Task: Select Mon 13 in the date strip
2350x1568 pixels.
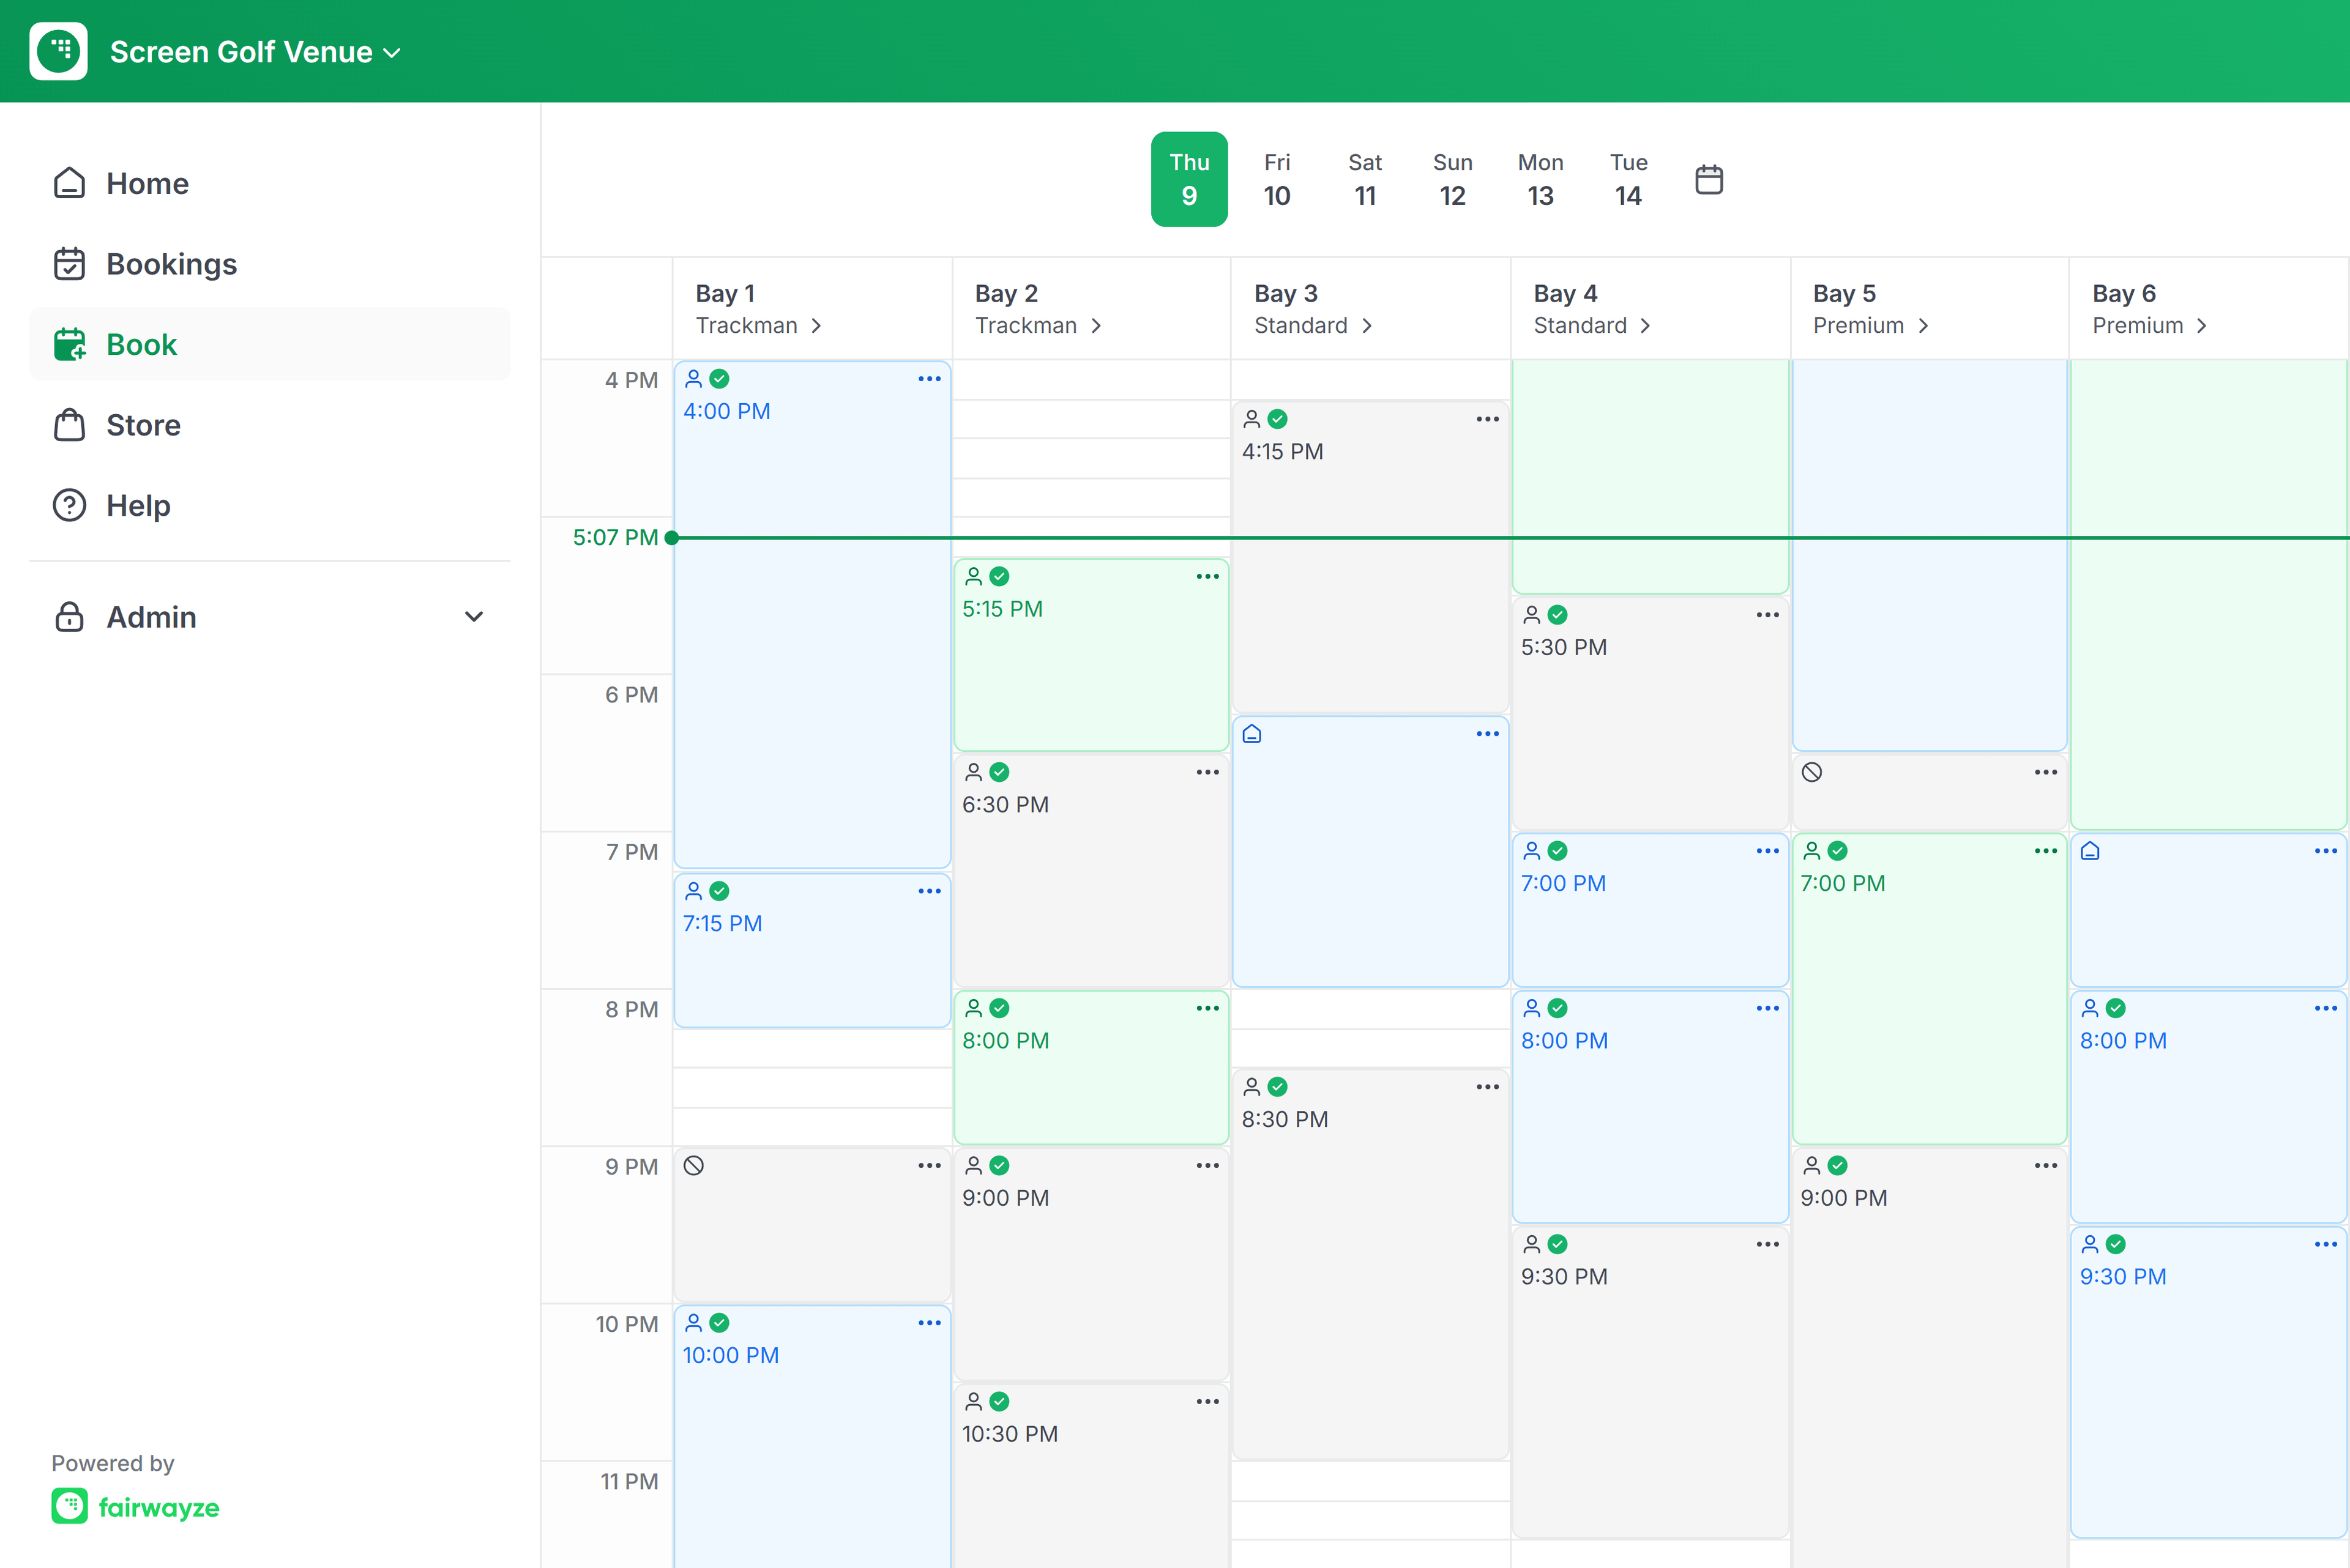Action: click(1540, 180)
